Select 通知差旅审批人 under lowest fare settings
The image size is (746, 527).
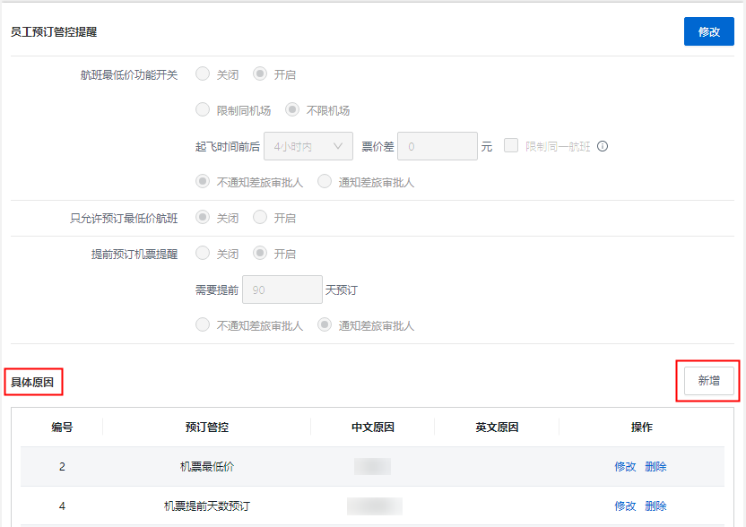[x=325, y=182]
